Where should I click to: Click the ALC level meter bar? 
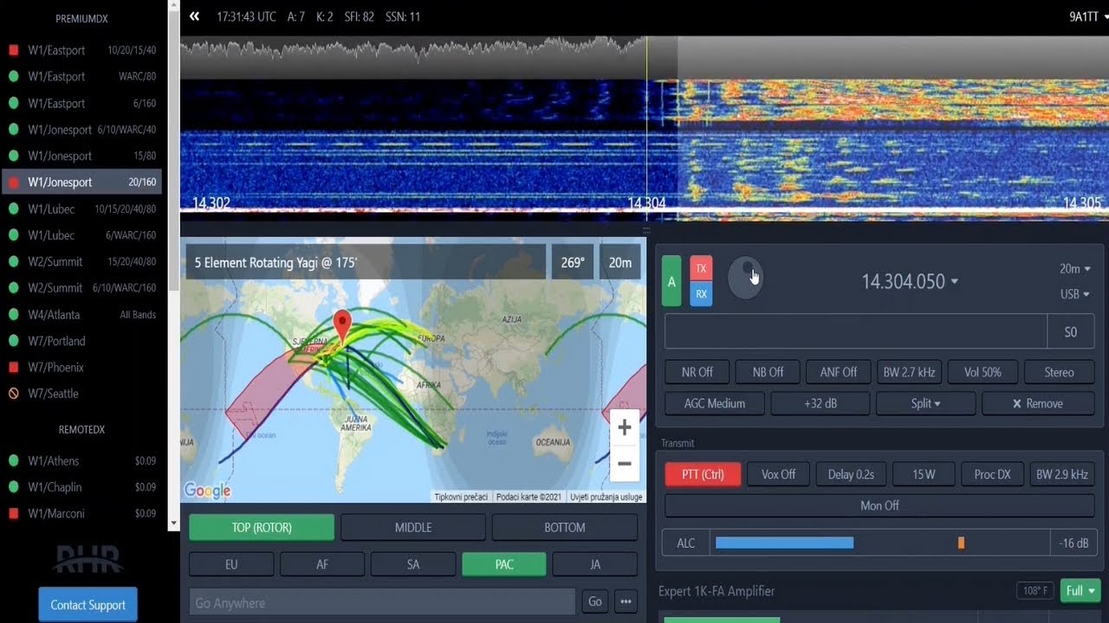[x=879, y=543]
